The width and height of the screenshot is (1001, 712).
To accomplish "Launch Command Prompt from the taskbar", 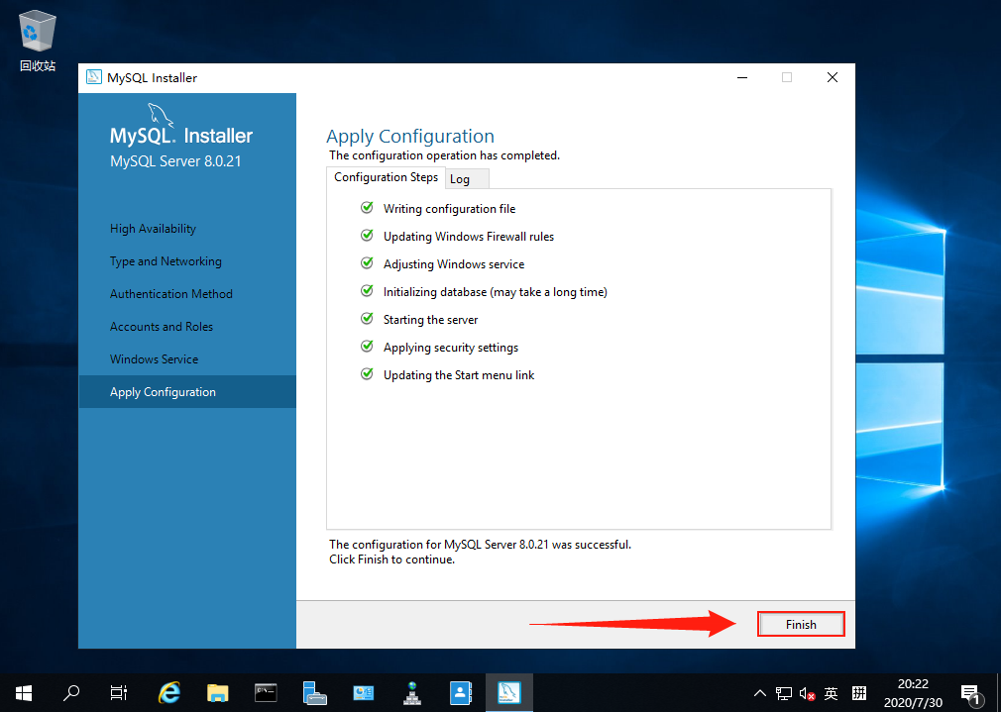I will pos(265,692).
